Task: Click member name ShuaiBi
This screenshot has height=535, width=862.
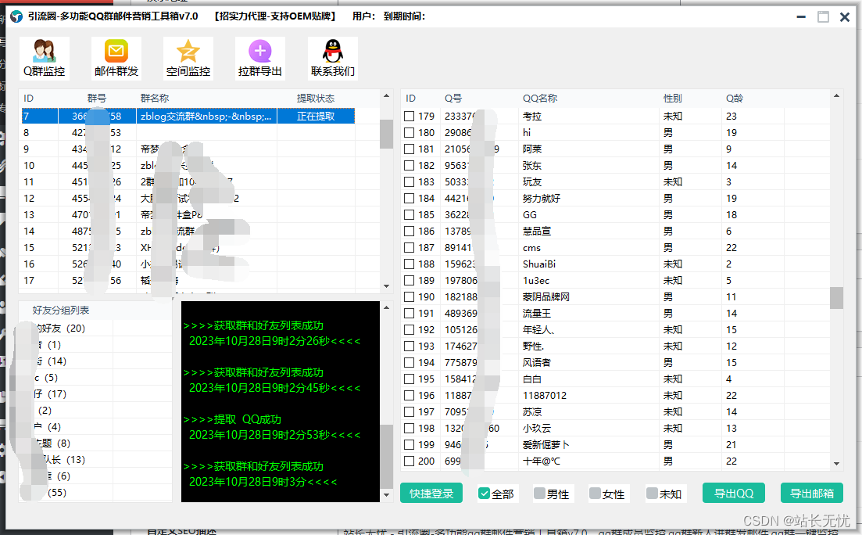Action: click(x=538, y=264)
